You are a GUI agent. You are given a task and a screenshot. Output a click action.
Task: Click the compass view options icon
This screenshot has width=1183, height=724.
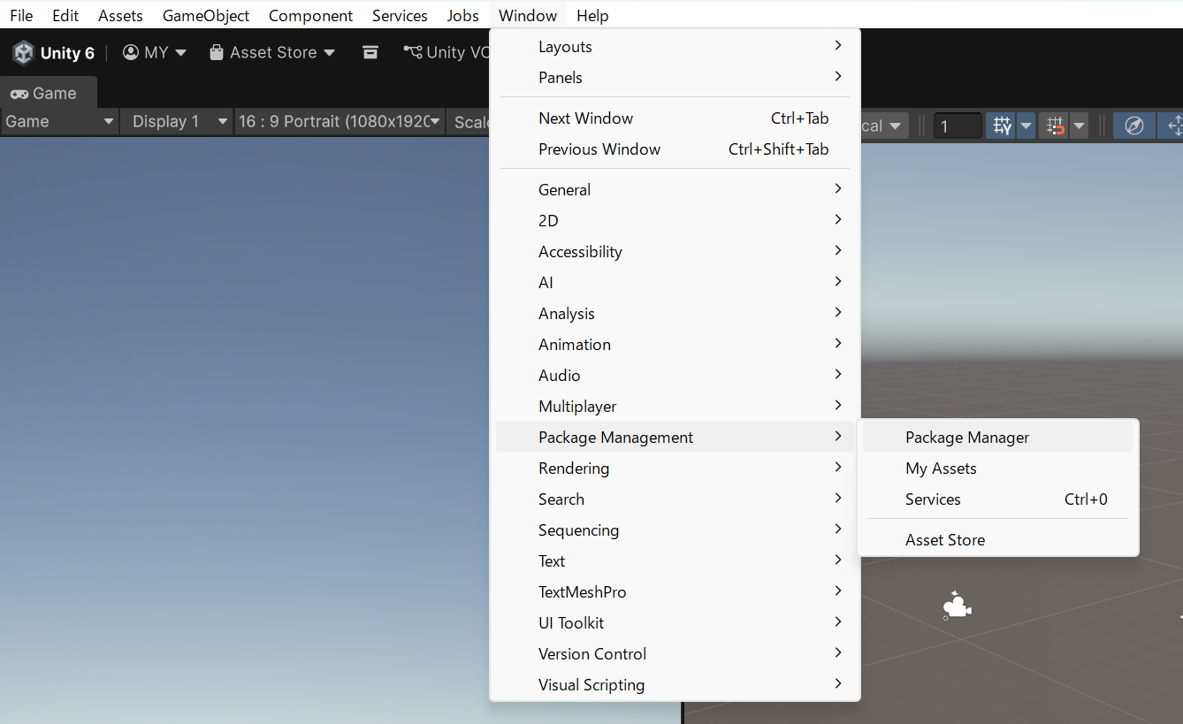pos(1133,126)
